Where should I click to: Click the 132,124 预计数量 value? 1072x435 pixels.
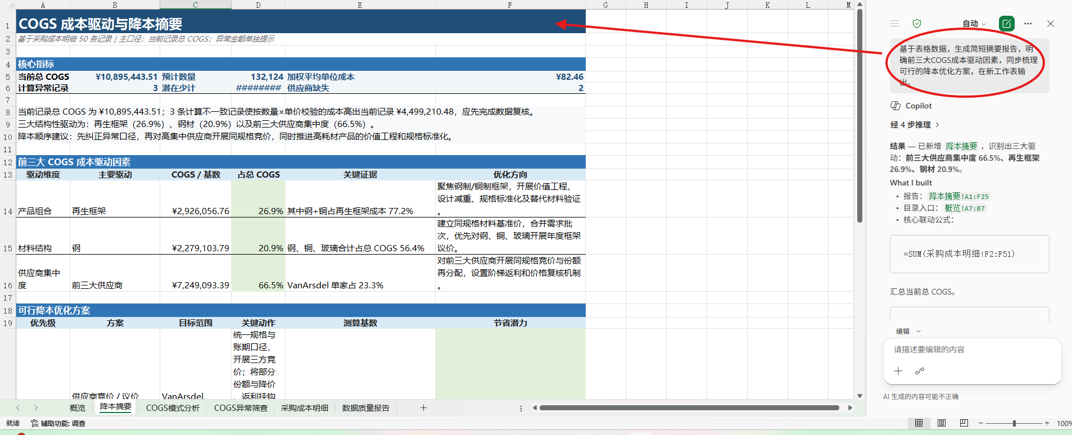point(258,76)
